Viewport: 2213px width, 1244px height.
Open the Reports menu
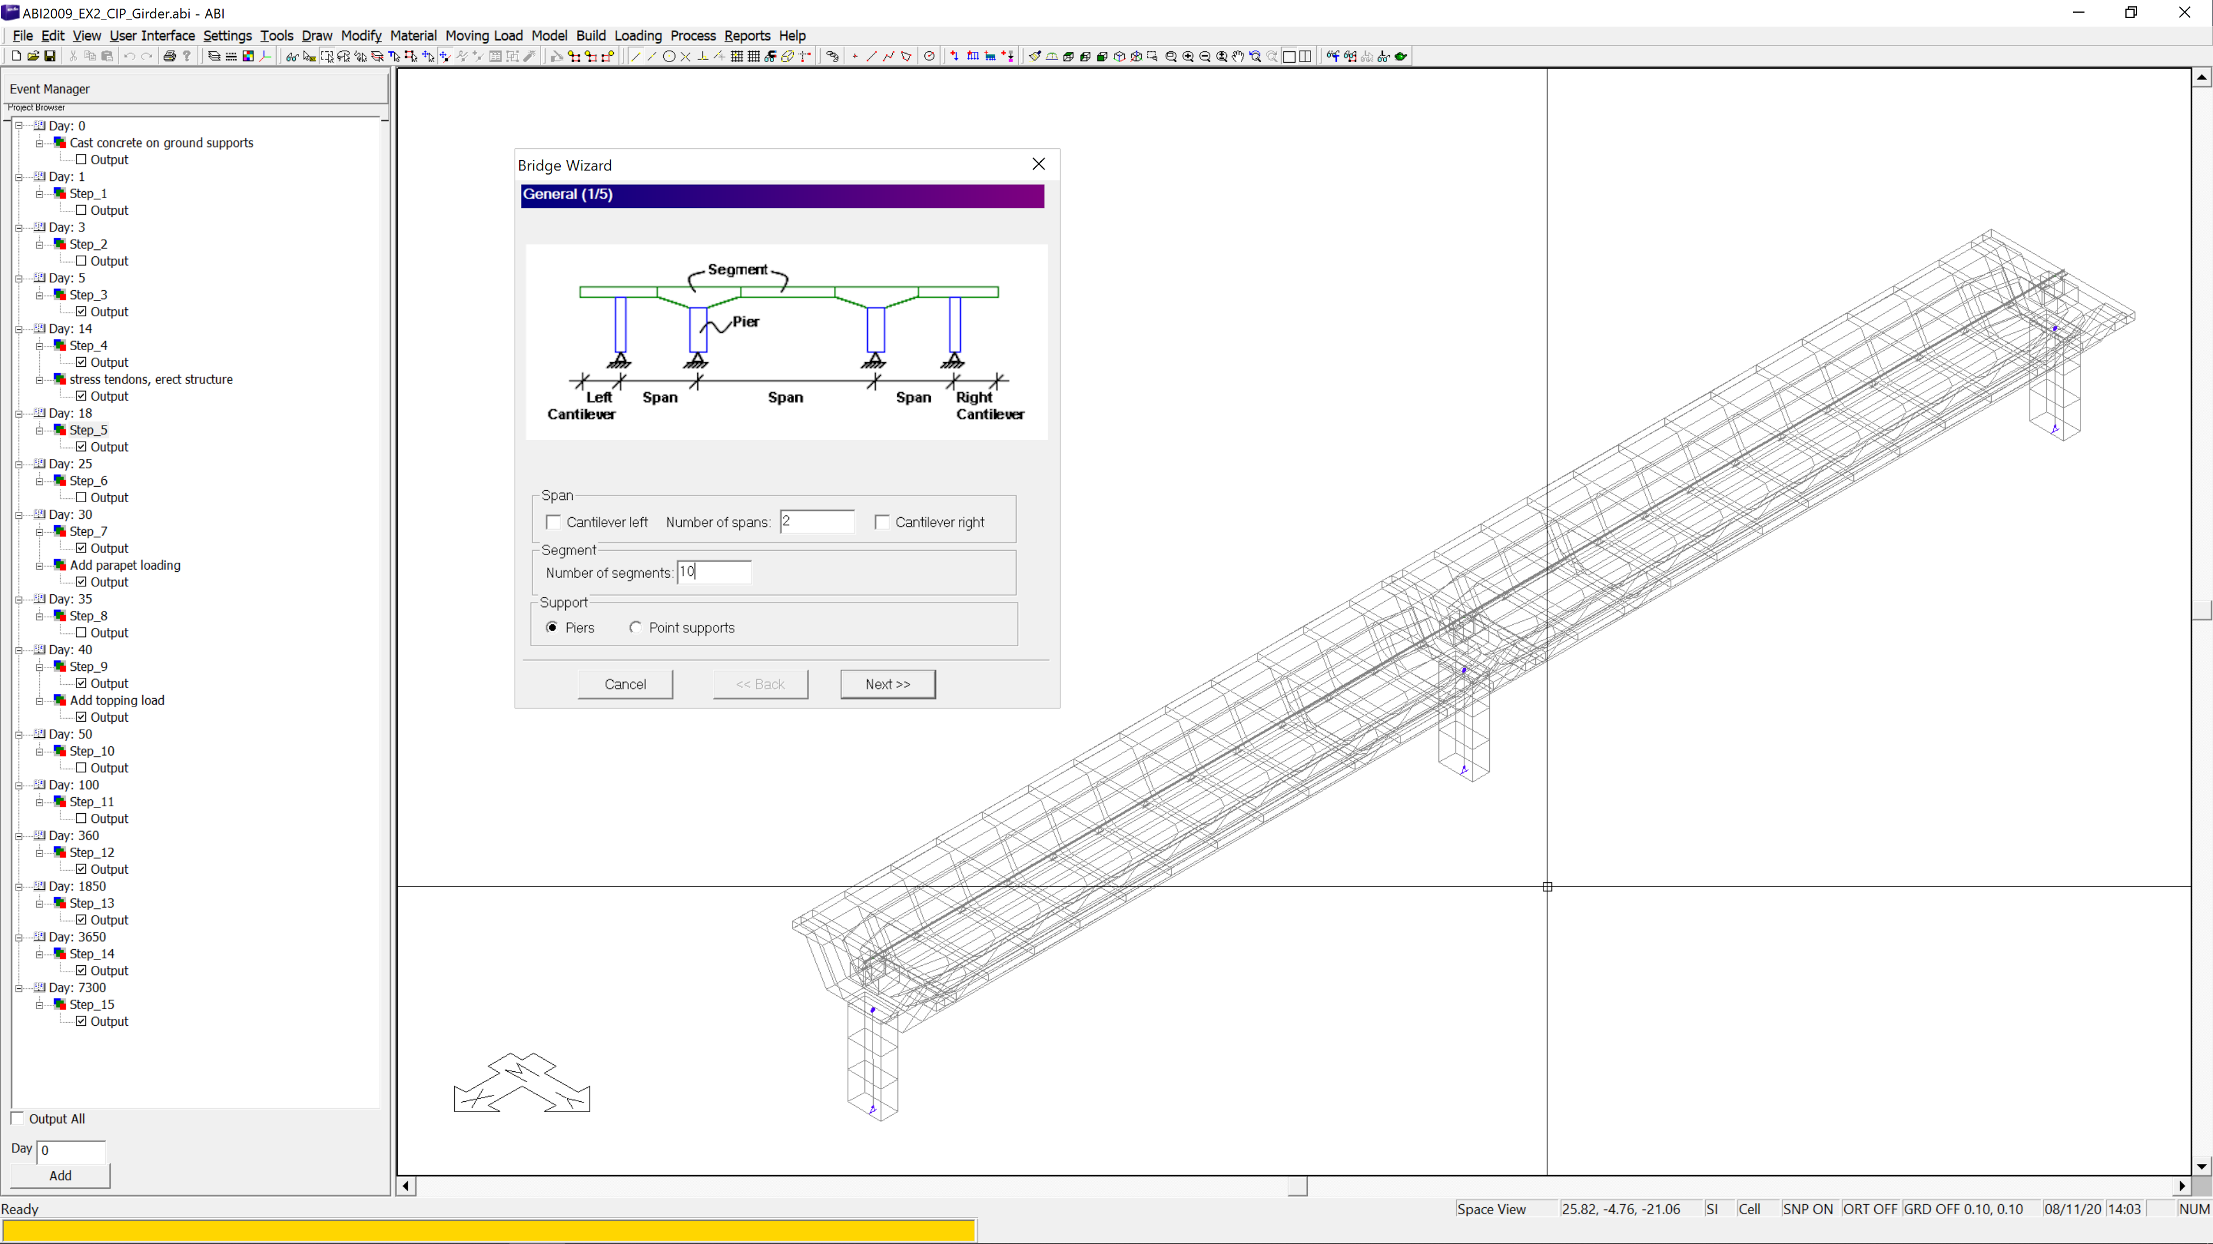coord(746,35)
